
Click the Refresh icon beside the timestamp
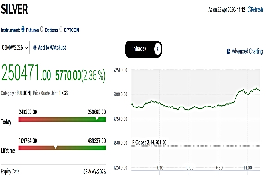tap(249, 10)
